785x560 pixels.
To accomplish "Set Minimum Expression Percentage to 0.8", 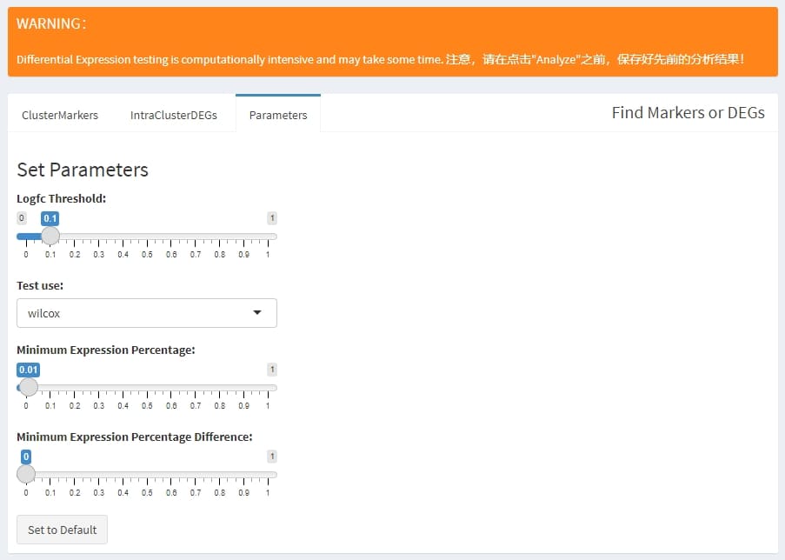I will (220, 387).
